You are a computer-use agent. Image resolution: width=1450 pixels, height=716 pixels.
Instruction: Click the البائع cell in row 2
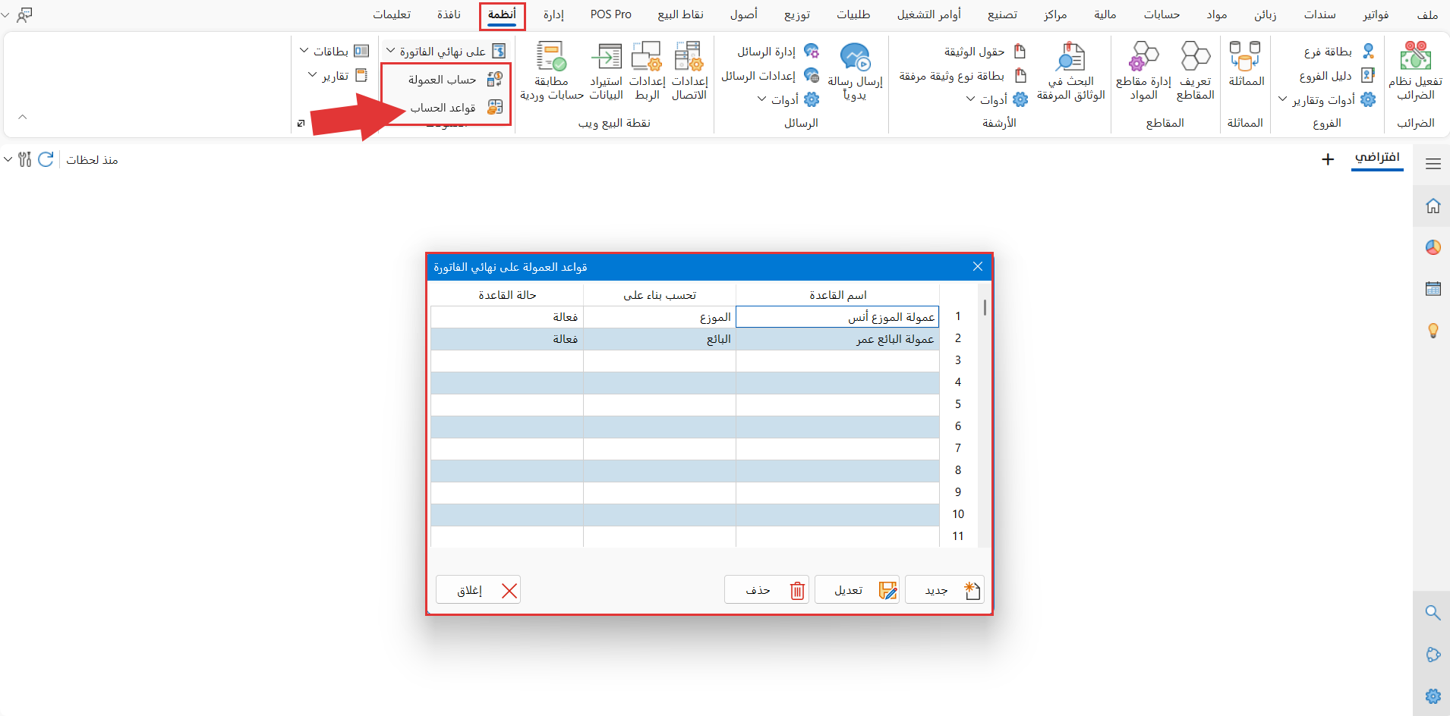pyautogui.click(x=660, y=339)
